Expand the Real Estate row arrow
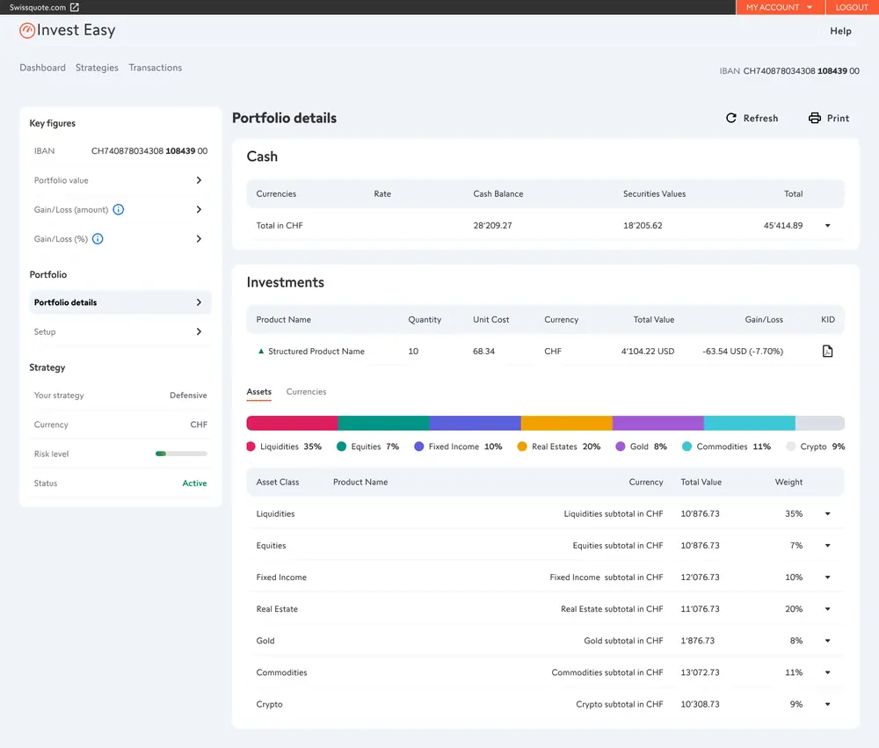The image size is (879, 748). pos(827,609)
